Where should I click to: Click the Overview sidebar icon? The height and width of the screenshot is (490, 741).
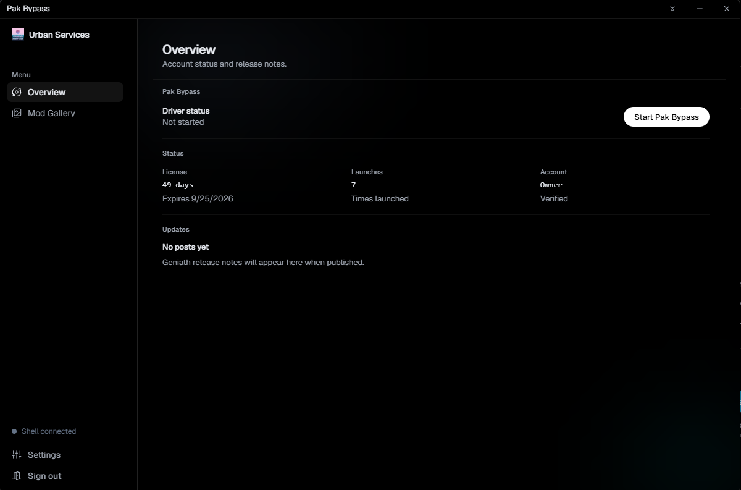[17, 92]
